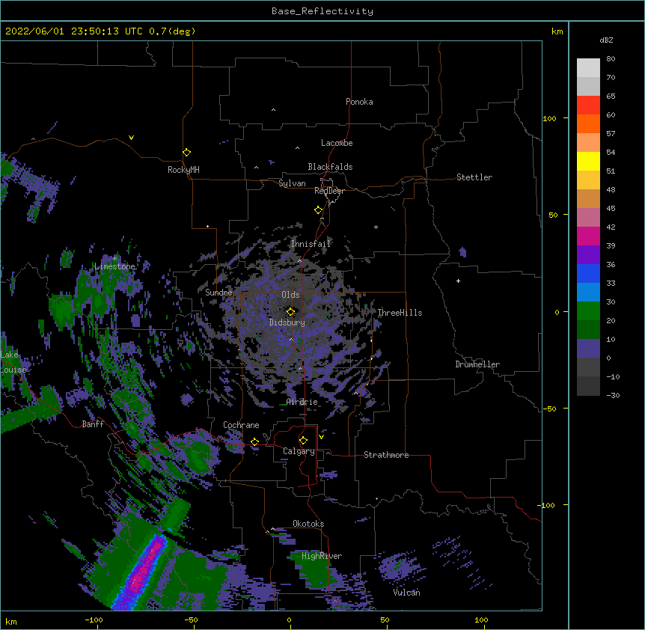Image resolution: width=645 pixels, height=630 pixels.
Task: Click the km unit label at bottom left
Action: pos(11,621)
